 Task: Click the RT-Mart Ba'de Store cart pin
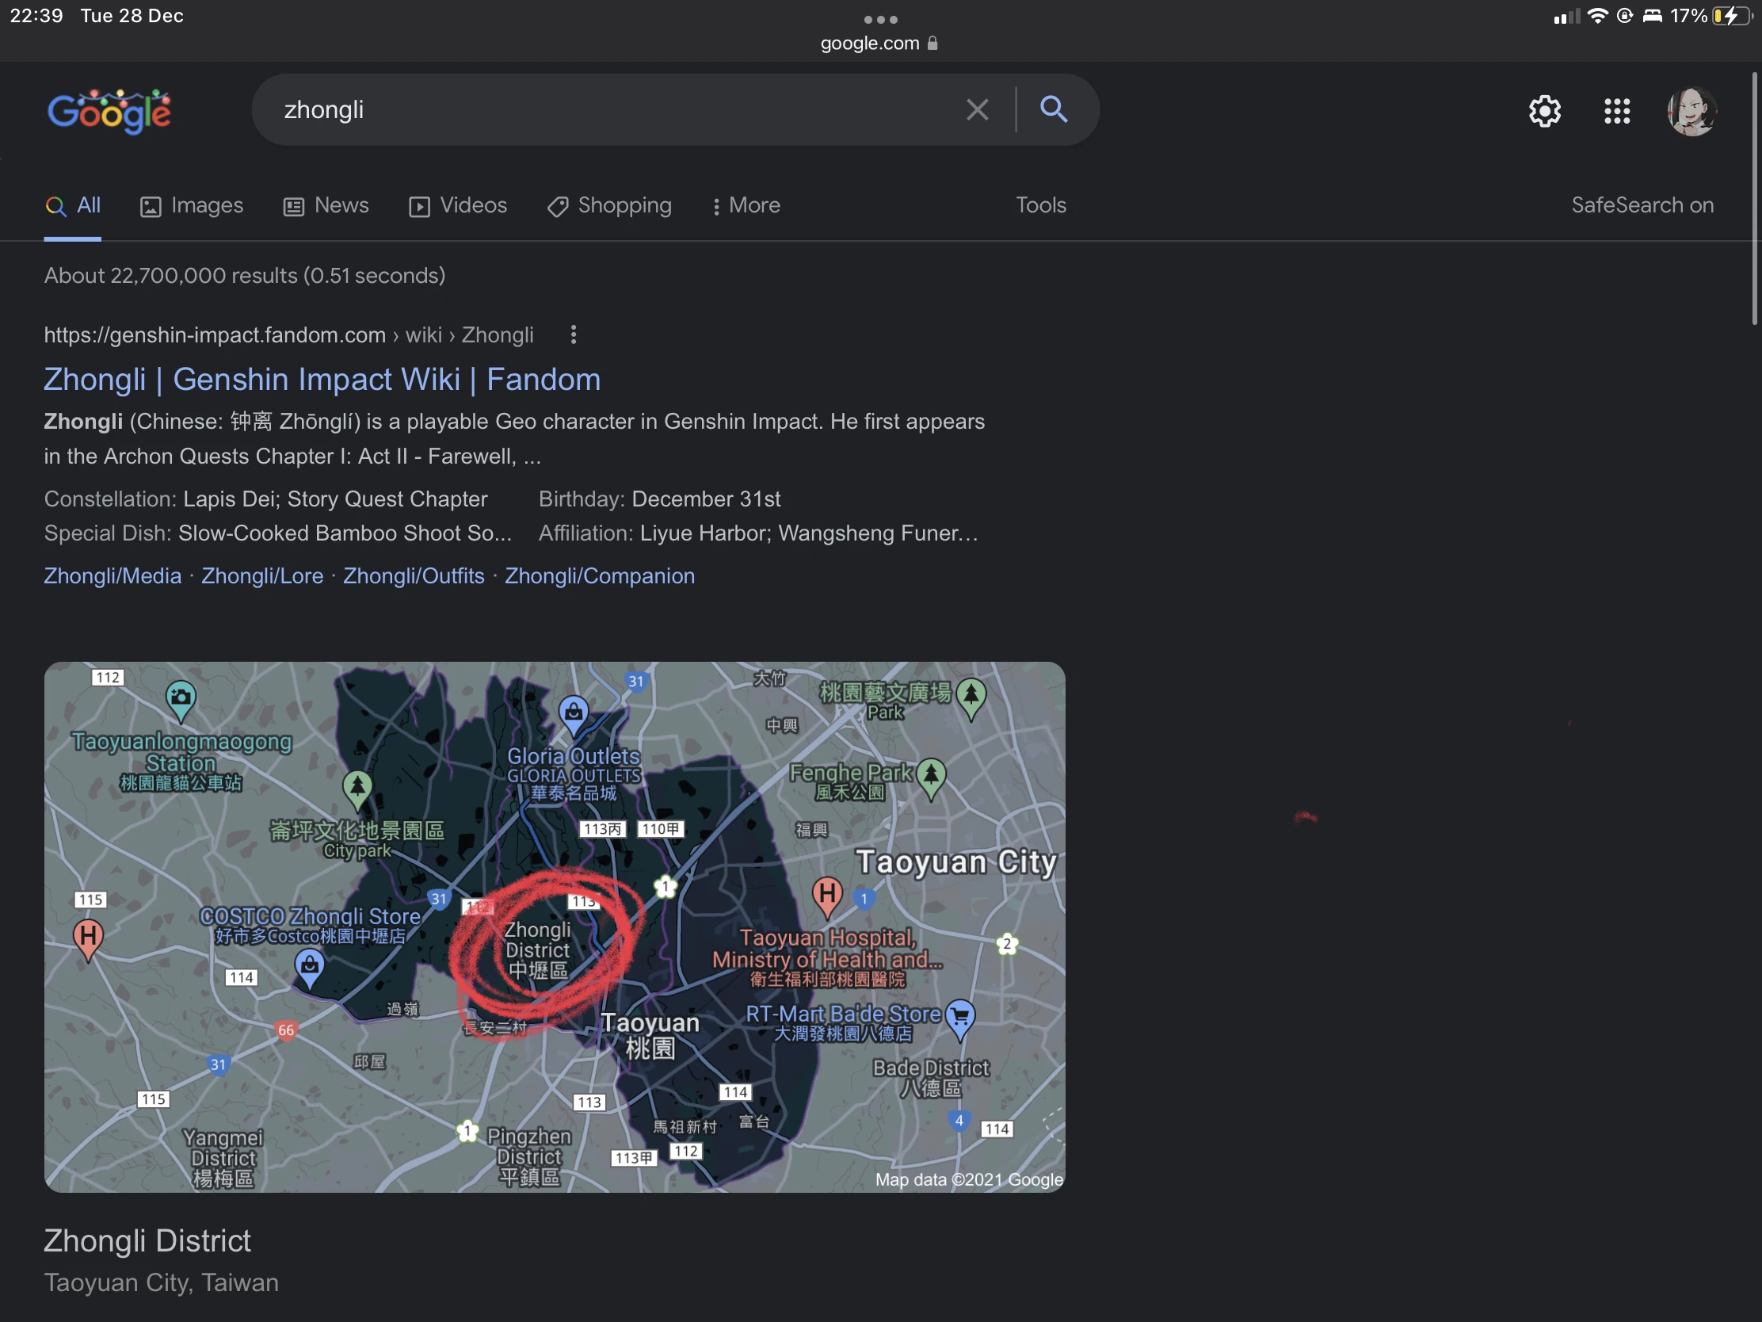961,1018
